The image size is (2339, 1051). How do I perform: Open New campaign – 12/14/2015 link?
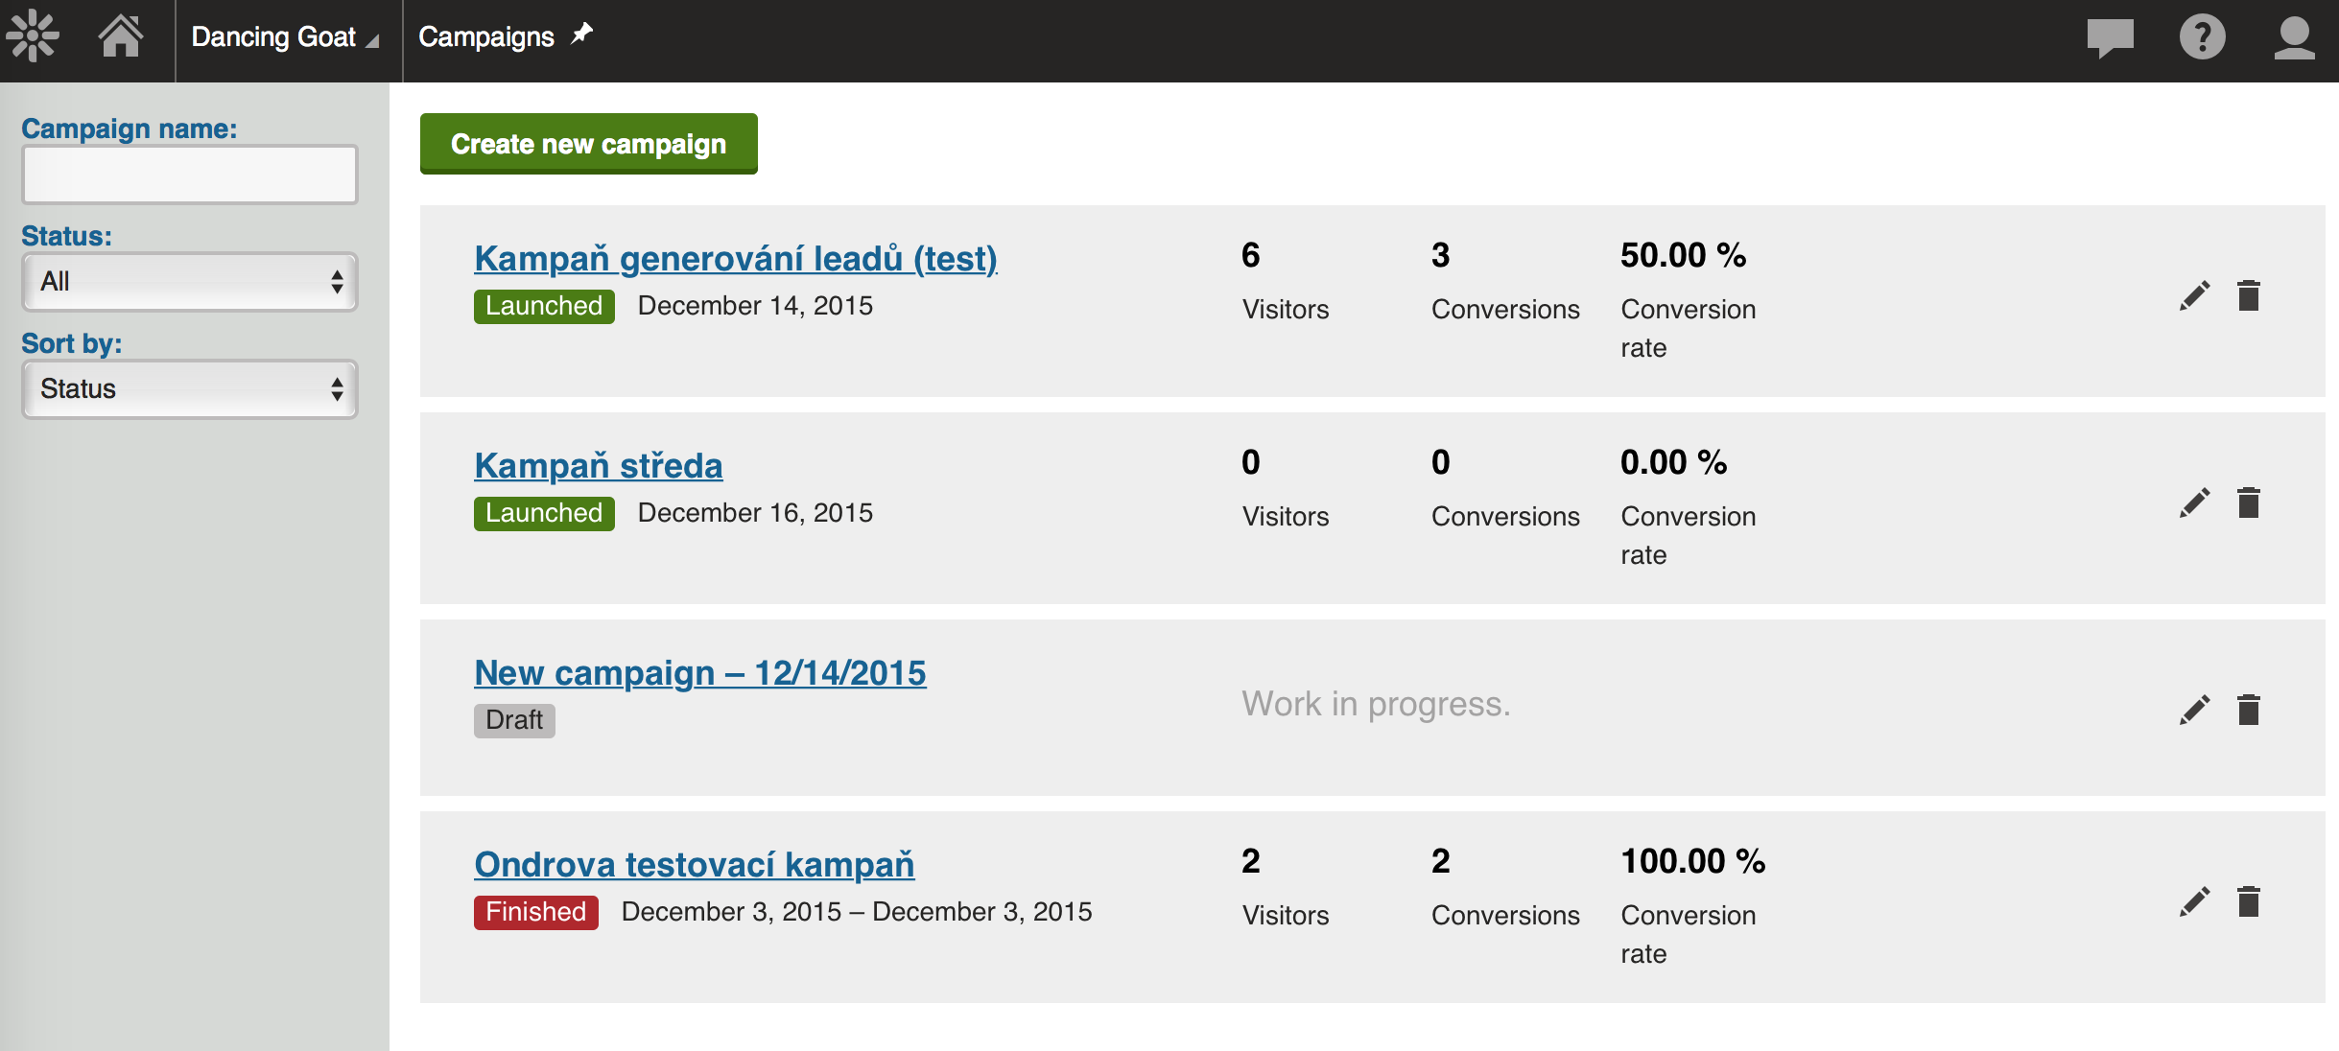coord(699,673)
